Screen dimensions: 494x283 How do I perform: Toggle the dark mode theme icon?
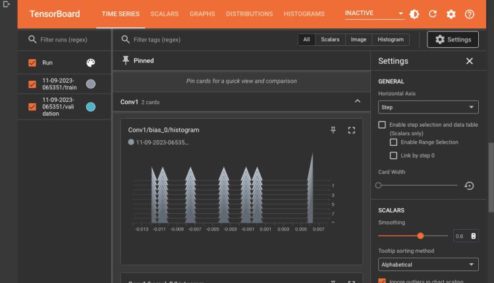414,14
